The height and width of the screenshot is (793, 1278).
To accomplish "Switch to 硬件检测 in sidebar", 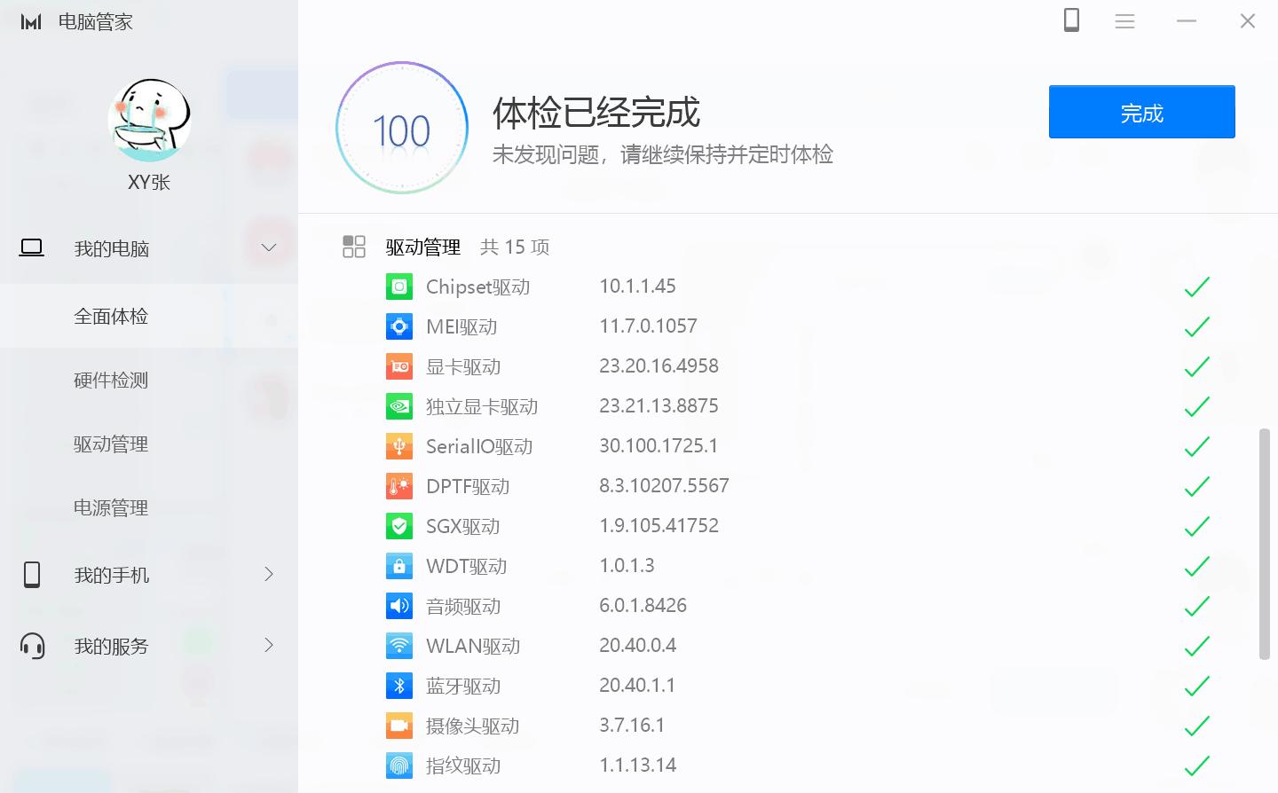I will pos(110,381).
